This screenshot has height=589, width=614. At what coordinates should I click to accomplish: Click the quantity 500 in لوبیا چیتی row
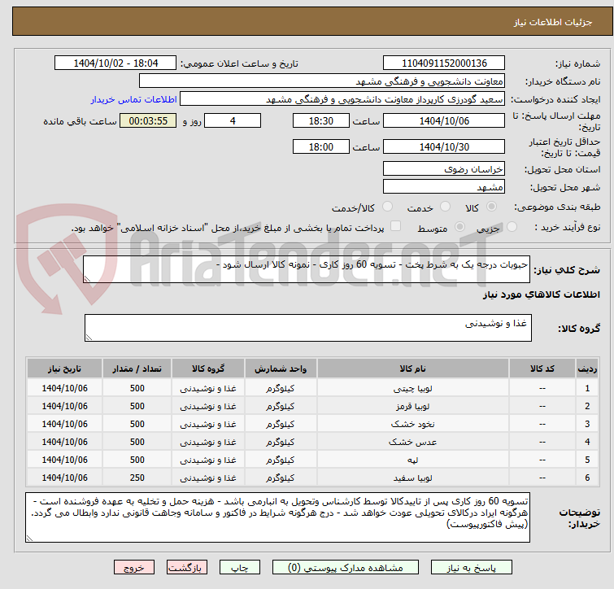coord(137,388)
